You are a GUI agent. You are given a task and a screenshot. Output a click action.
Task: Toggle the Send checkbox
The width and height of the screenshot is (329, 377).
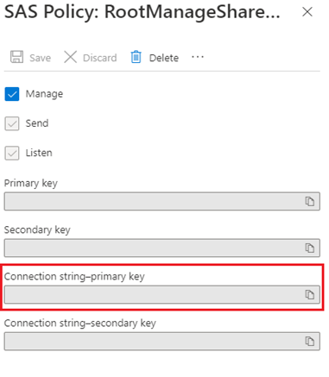(x=12, y=123)
